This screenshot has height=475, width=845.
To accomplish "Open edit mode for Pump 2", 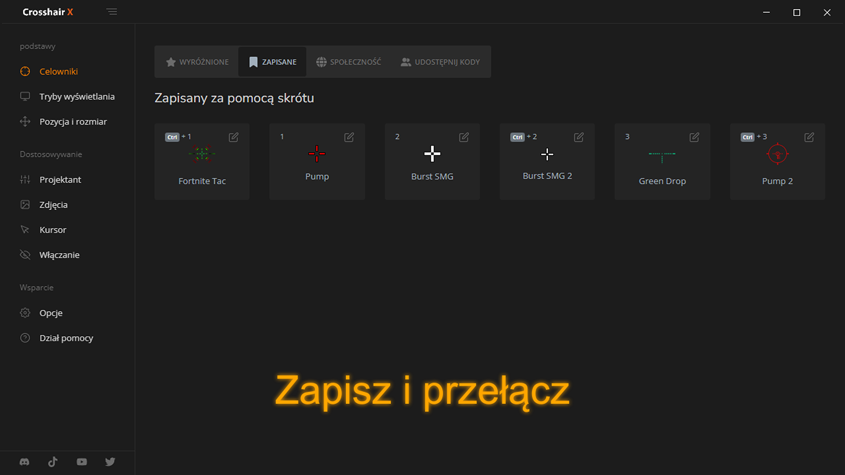I will [x=809, y=137].
